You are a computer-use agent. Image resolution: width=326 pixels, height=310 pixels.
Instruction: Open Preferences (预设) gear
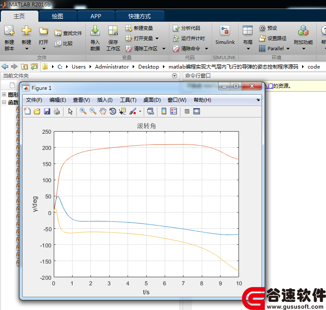pos(268,28)
